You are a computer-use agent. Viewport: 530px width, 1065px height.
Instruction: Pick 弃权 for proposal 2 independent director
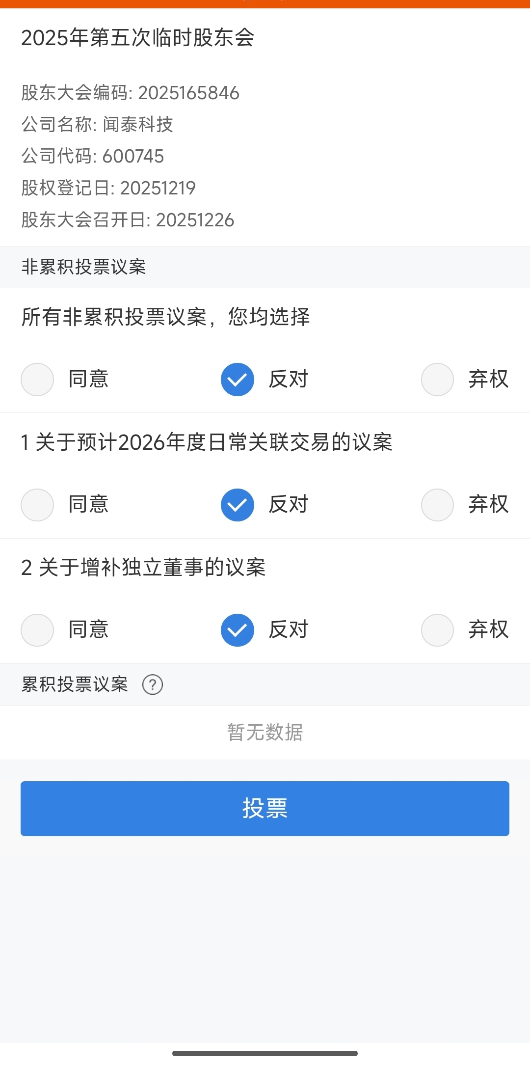pyautogui.click(x=437, y=630)
